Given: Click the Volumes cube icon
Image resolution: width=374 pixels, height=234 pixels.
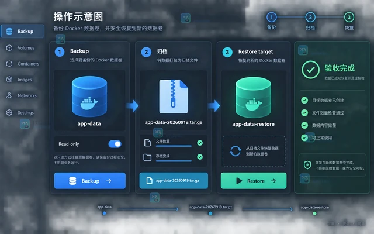Looking at the screenshot, I should pyautogui.click(x=9, y=48).
